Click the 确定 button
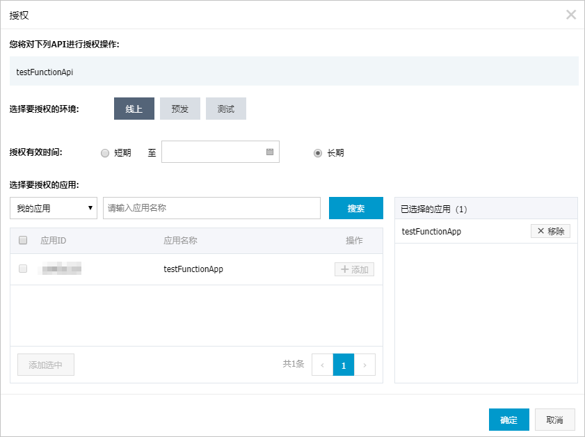585x437 pixels. point(508,420)
